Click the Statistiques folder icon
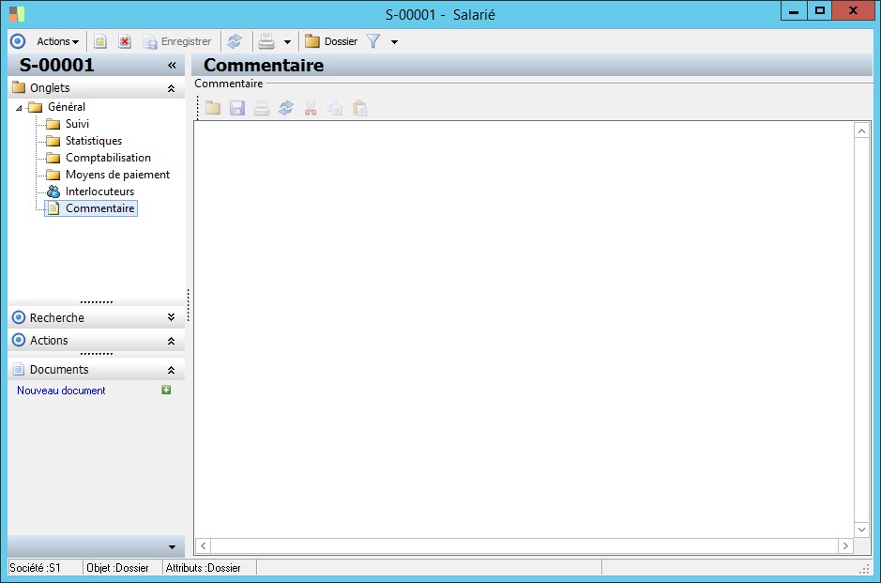Screen dimensions: 881x583 point(53,141)
